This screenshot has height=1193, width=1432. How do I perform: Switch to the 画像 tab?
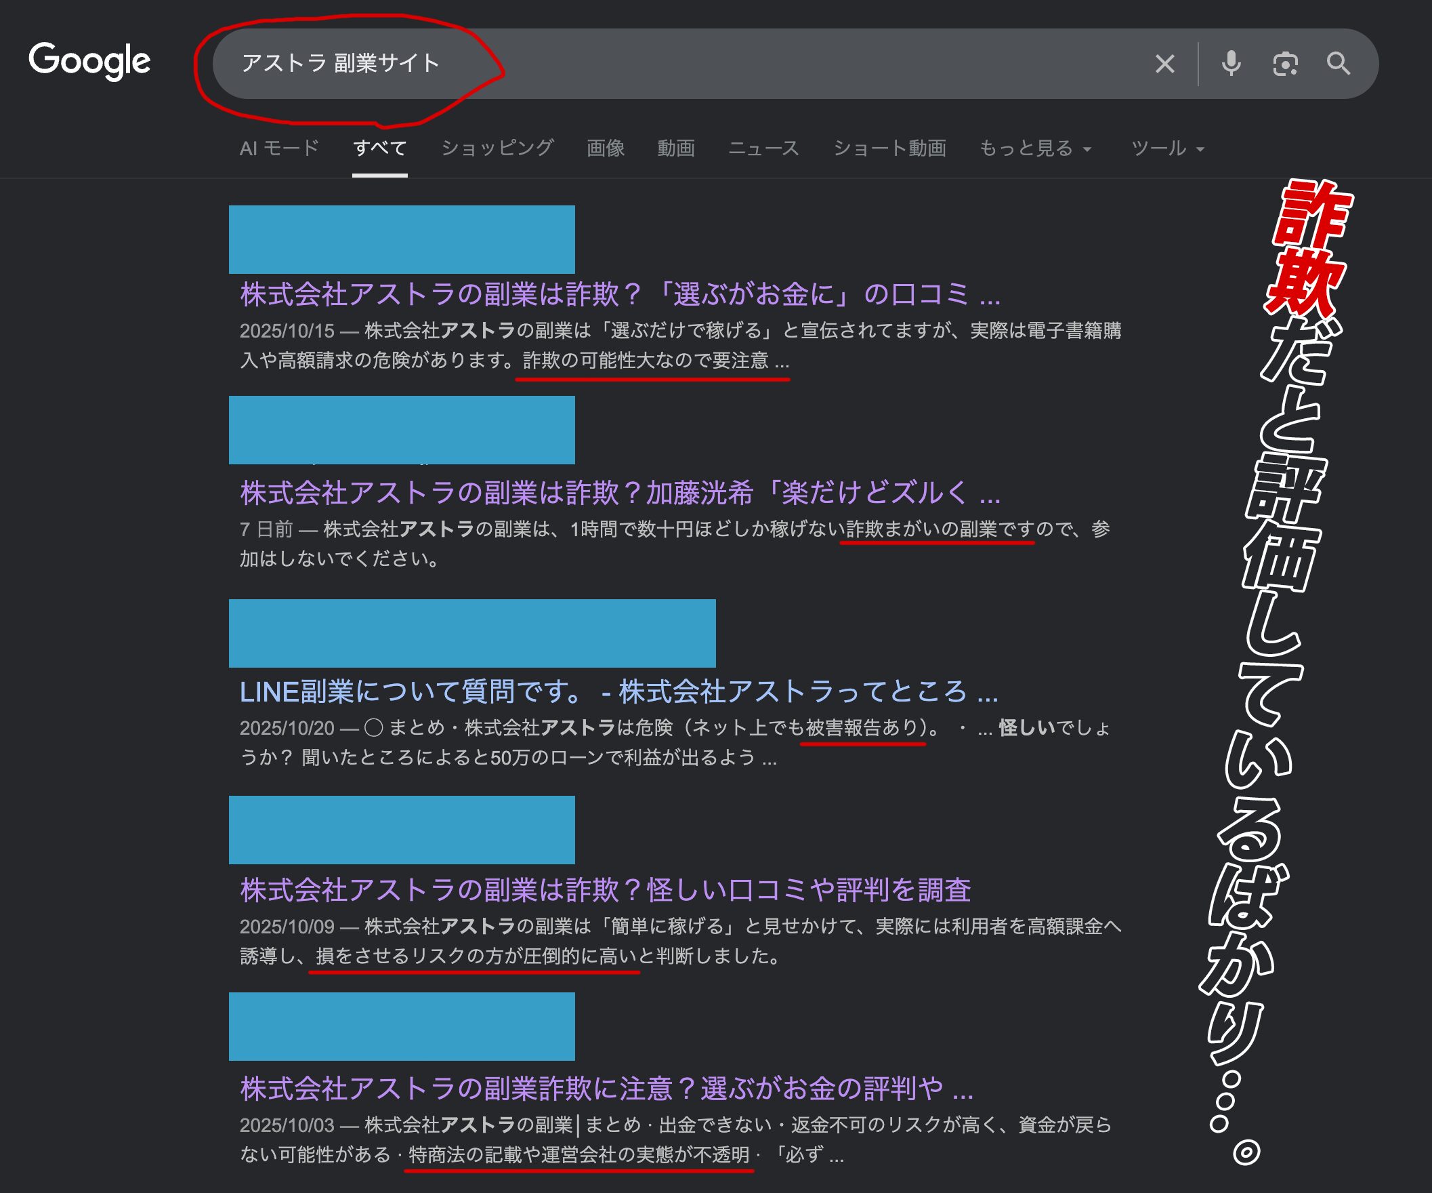[606, 148]
